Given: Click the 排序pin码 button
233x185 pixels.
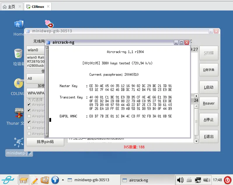Looking at the screenshot, I should [45, 142].
